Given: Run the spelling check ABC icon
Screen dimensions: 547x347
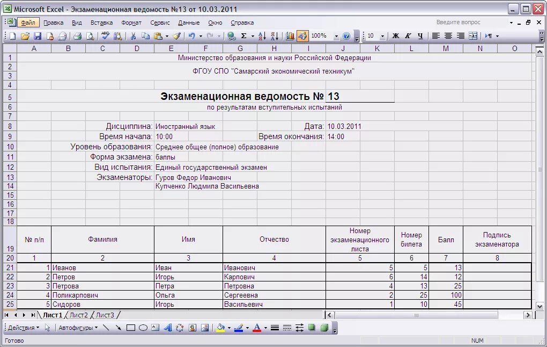Looking at the screenshot, I should pyautogui.click(x=105, y=35).
